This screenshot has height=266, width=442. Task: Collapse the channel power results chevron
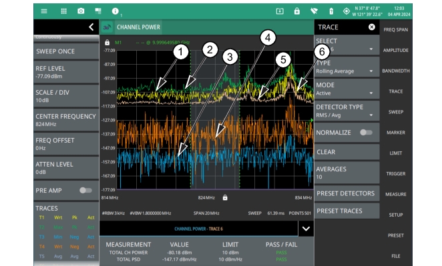click(x=306, y=229)
